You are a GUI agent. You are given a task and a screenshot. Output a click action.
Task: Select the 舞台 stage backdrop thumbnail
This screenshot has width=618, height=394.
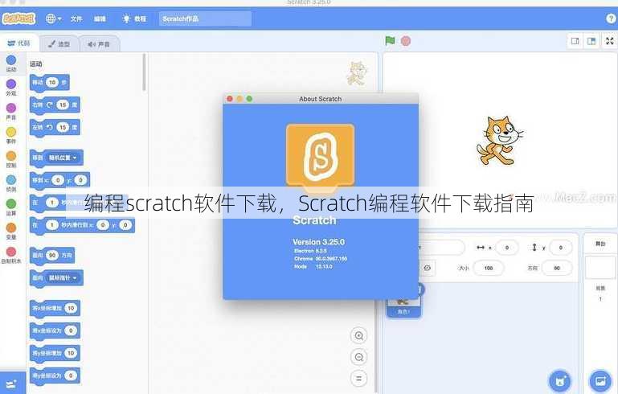pyautogui.click(x=600, y=268)
